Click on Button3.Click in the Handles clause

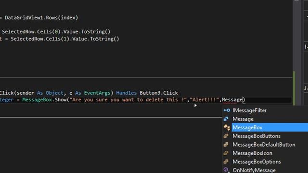pos(159,93)
